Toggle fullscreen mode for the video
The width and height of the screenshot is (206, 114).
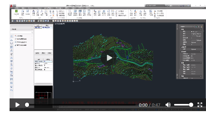click(x=200, y=105)
